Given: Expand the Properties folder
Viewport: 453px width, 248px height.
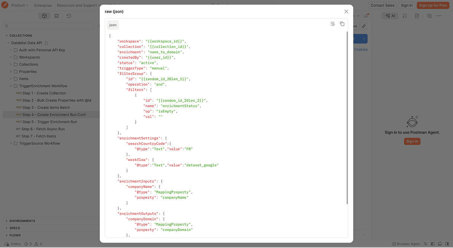Looking at the screenshot, I should coord(11,71).
